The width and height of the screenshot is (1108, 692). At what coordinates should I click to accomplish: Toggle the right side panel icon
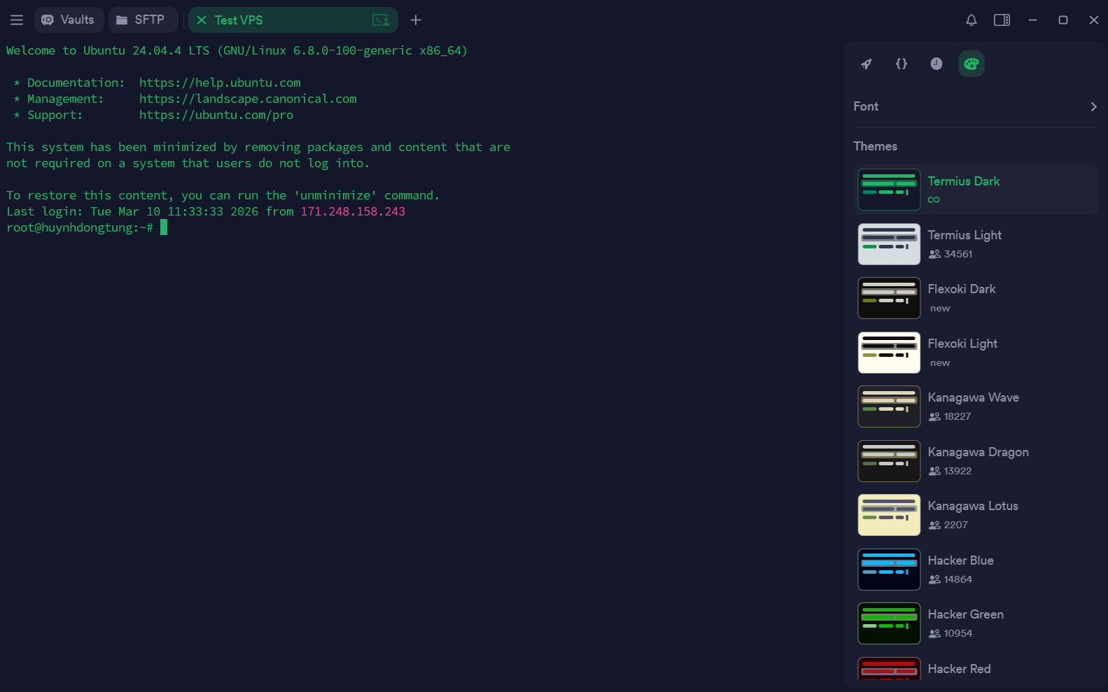1002,20
